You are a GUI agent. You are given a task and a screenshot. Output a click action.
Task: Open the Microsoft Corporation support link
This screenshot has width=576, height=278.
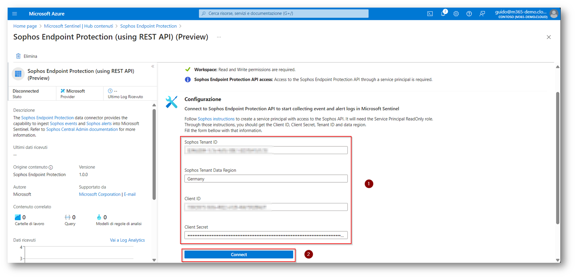click(x=100, y=195)
